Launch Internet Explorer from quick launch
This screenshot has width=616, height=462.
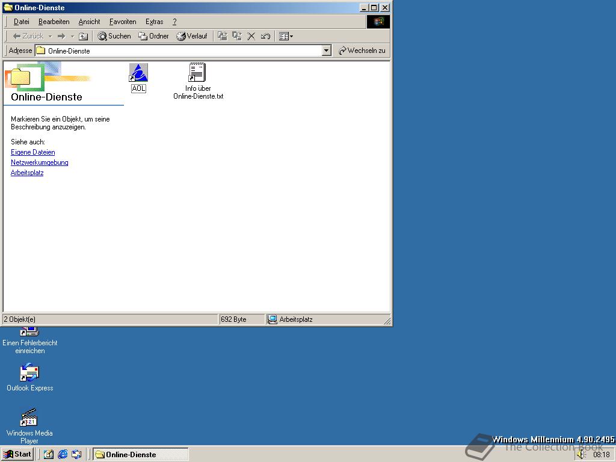tap(63, 455)
